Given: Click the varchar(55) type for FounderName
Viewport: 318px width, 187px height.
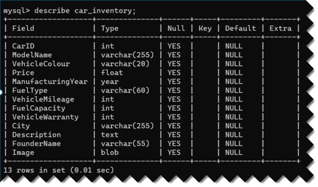Looking at the screenshot, I should pyautogui.click(x=125, y=144).
